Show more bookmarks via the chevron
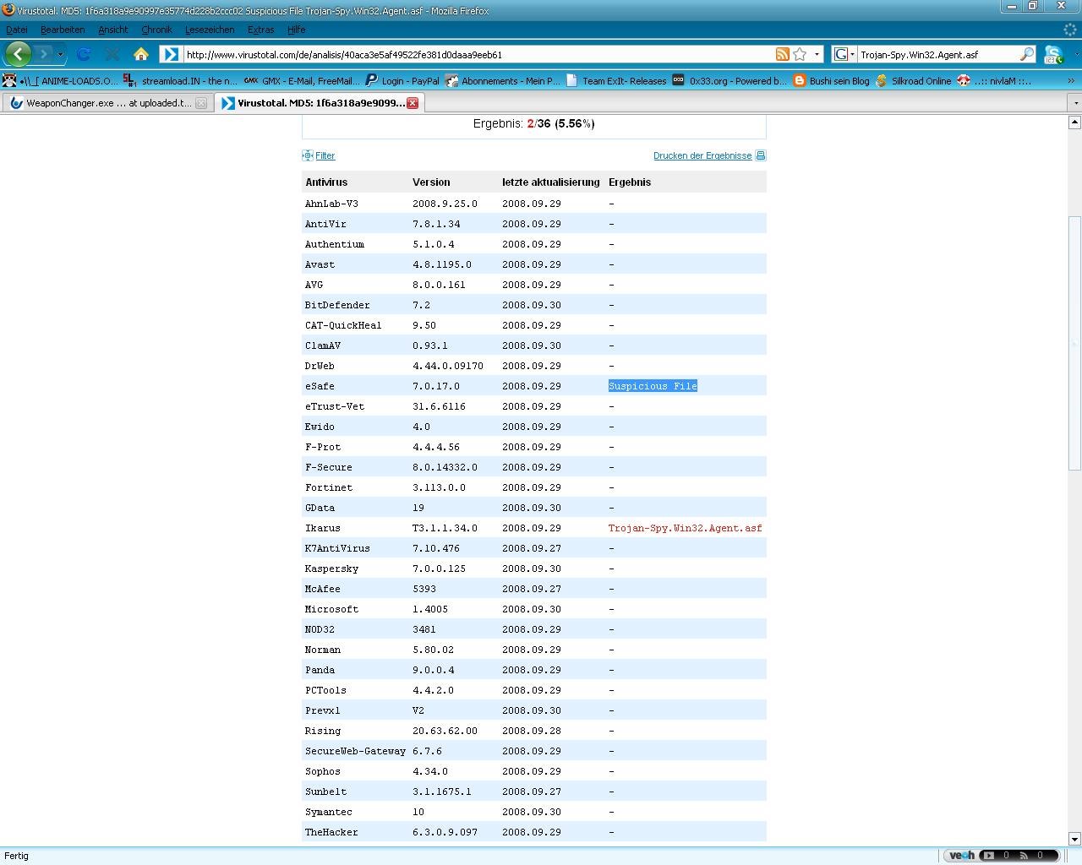Viewport: 1082px width, 865px height. click(1071, 81)
